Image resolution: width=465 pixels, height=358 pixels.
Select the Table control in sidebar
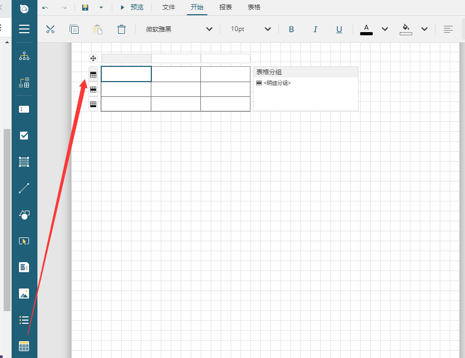pos(24,346)
